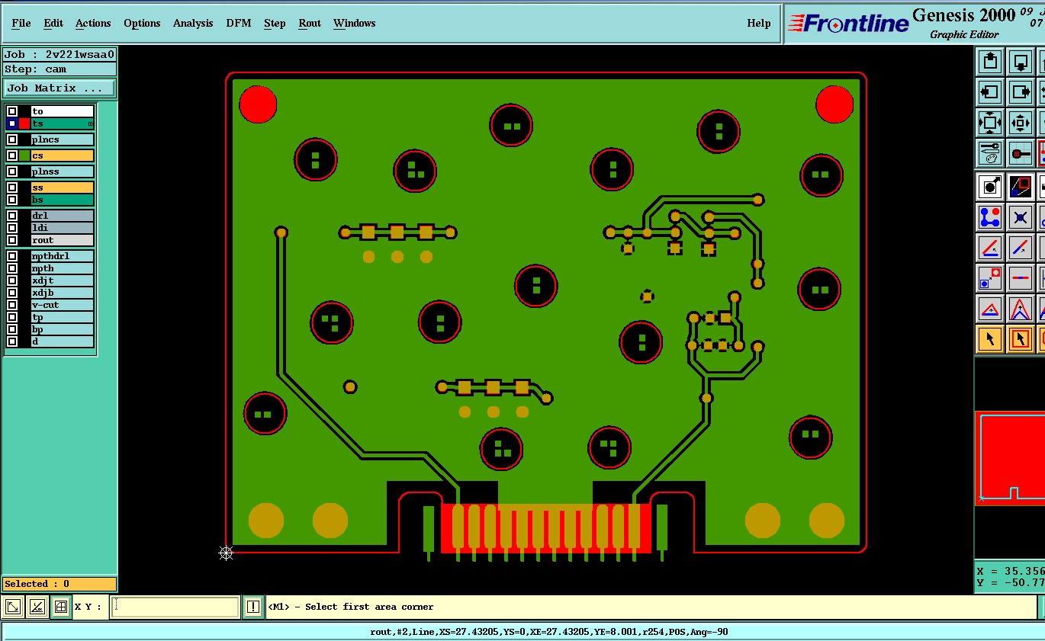
Task: Open the Options menu
Action: (142, 23)
